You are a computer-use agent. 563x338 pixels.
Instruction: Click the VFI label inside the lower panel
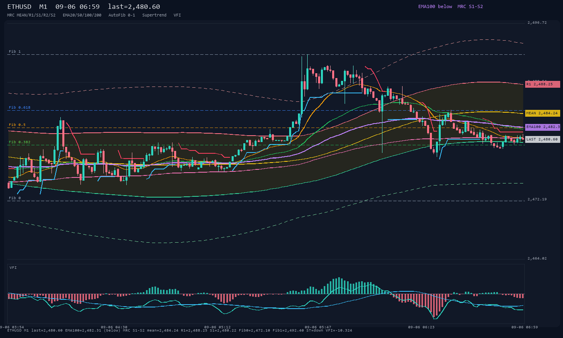(x=13, y=268)
